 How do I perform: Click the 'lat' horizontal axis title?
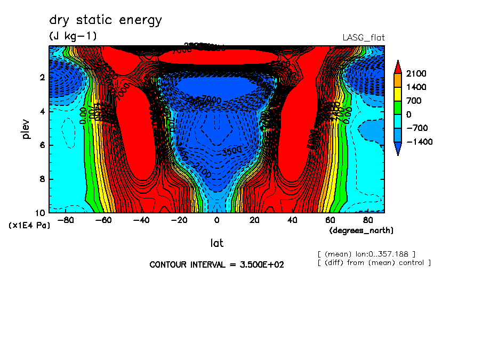coord(216,243)
